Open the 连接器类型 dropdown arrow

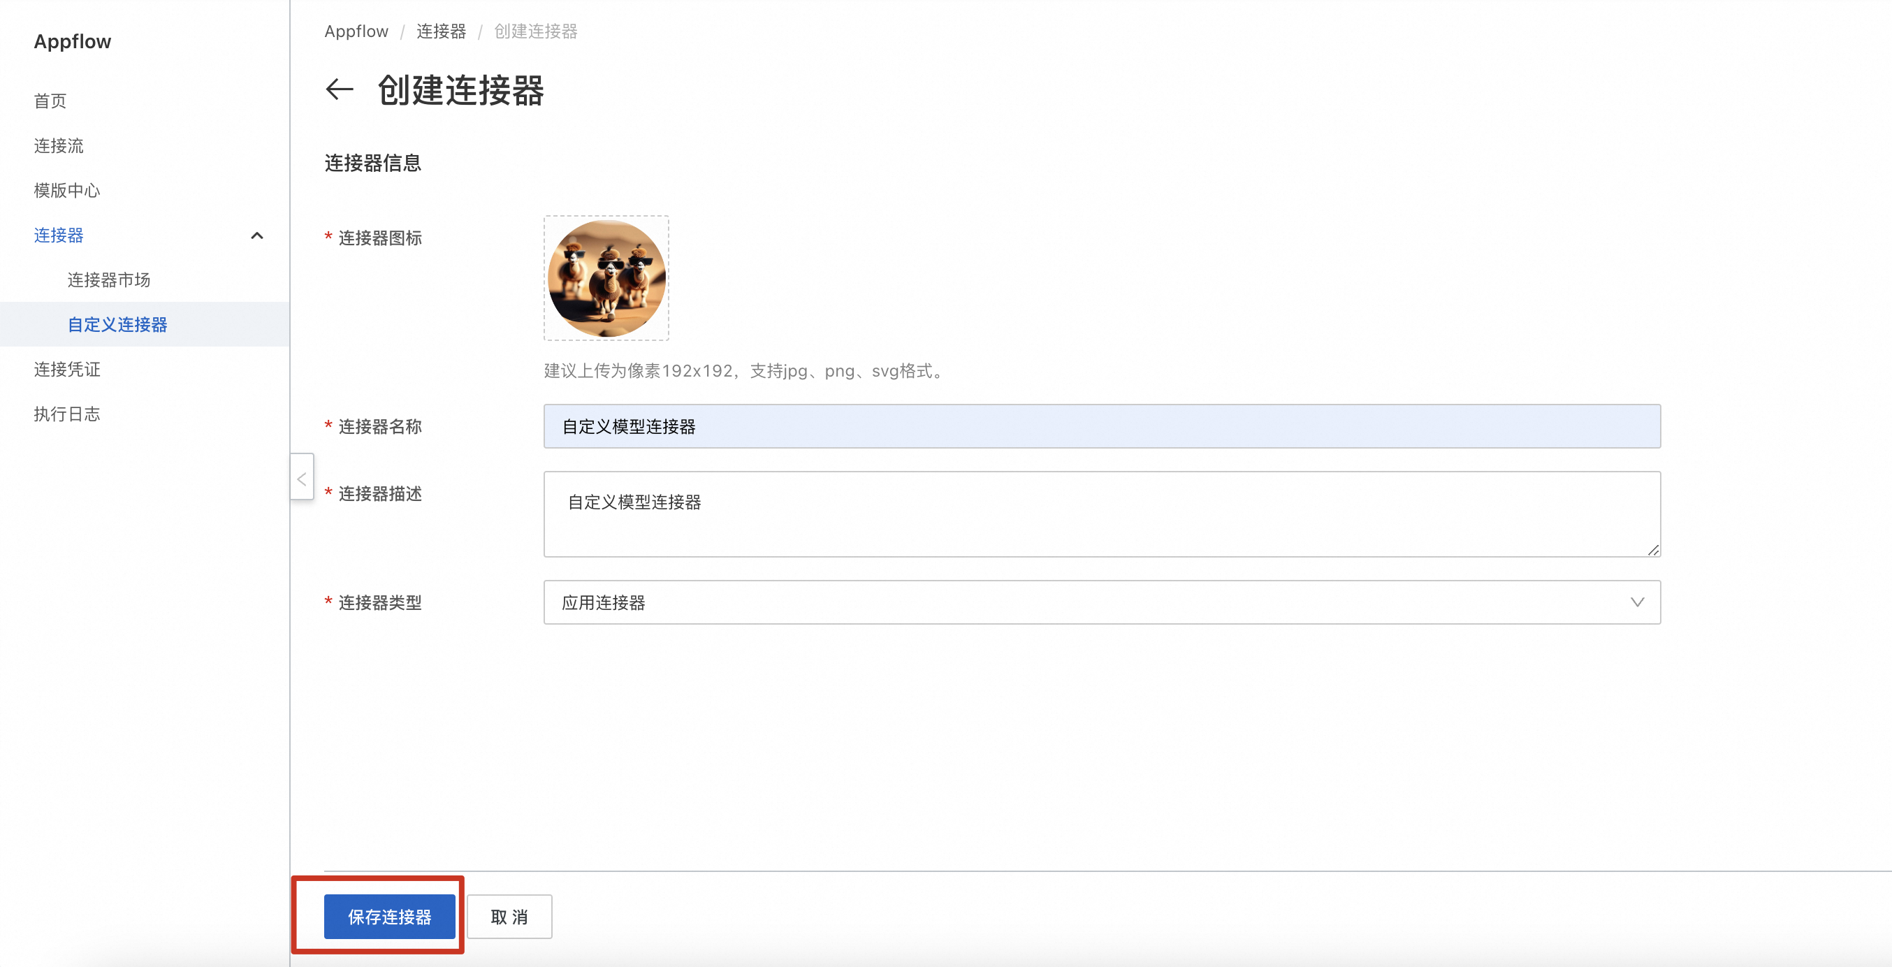pyautogui.click(x=1636, y=602)
